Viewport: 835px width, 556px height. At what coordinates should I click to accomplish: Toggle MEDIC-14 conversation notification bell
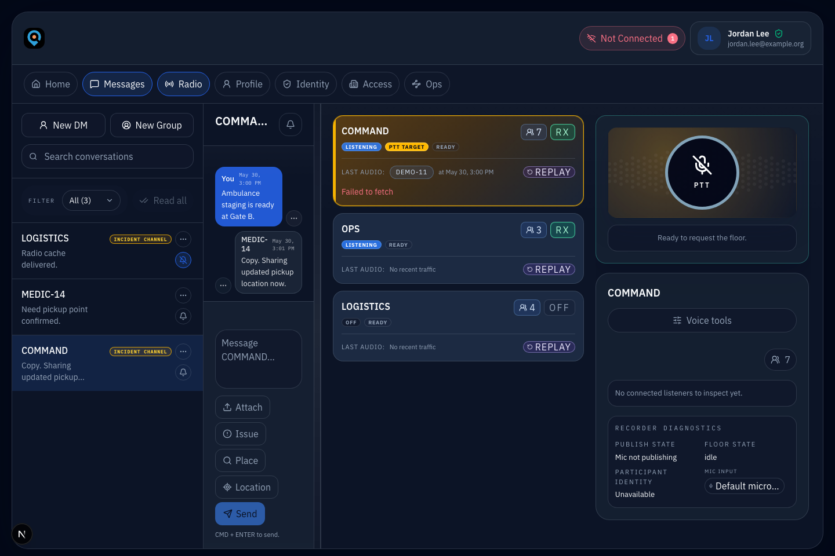pos(183,316)
